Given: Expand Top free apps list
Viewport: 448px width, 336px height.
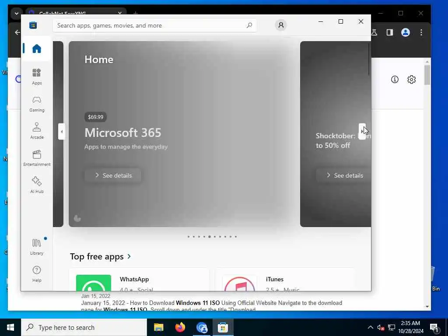Looking at the screenshot, I should pyautogui.click(x=100, y=256).
